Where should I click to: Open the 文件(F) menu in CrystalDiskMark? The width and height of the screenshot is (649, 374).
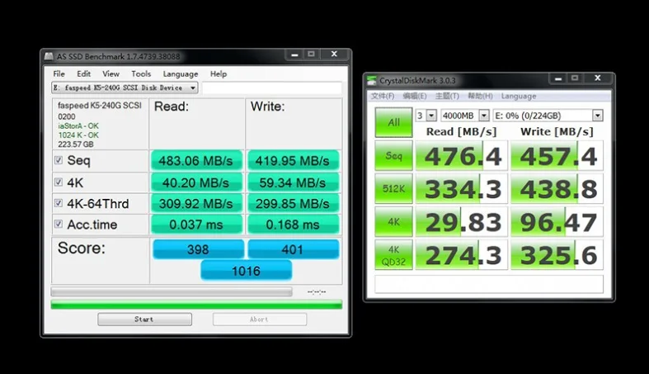pyautogui.click(x=383, y=96)
